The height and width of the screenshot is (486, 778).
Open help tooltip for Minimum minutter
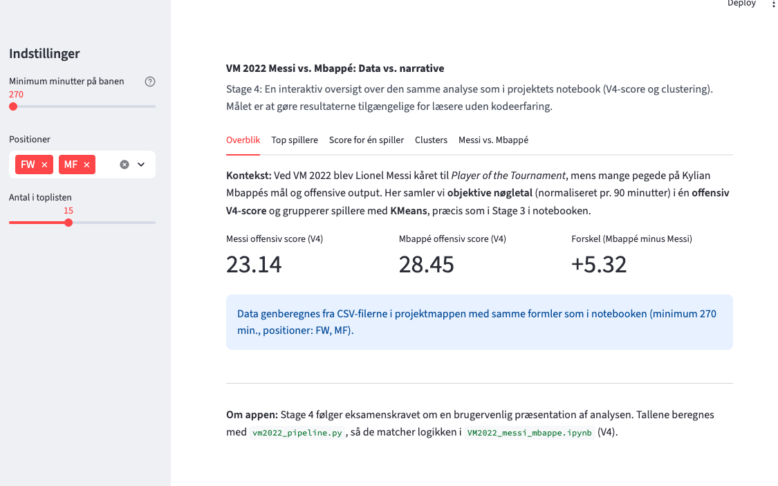150,82
